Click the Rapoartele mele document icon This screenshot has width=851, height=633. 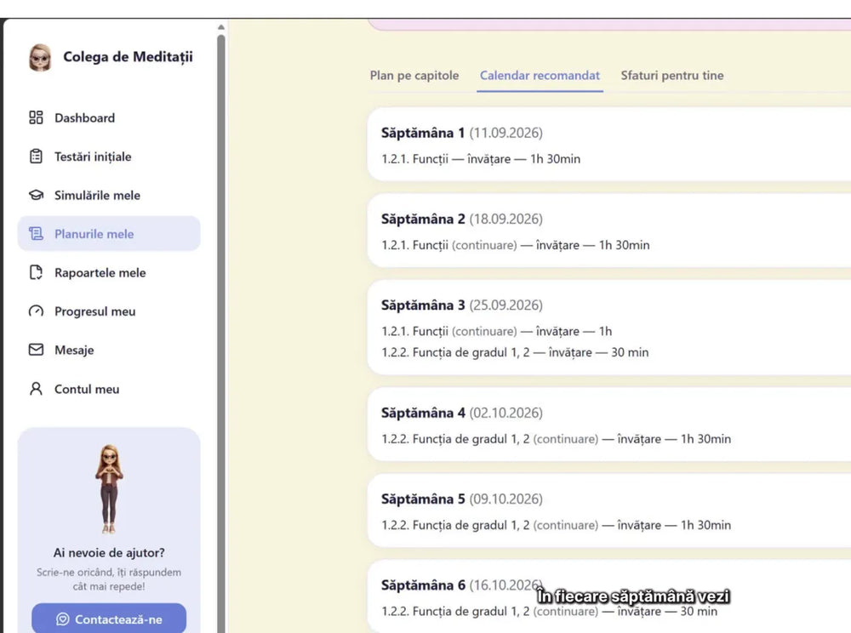[x=36, y=272]
